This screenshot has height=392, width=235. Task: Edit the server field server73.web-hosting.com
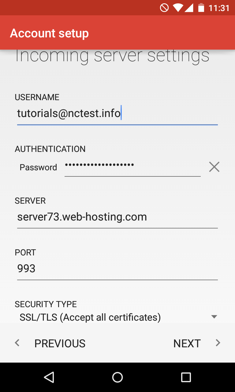117,217
